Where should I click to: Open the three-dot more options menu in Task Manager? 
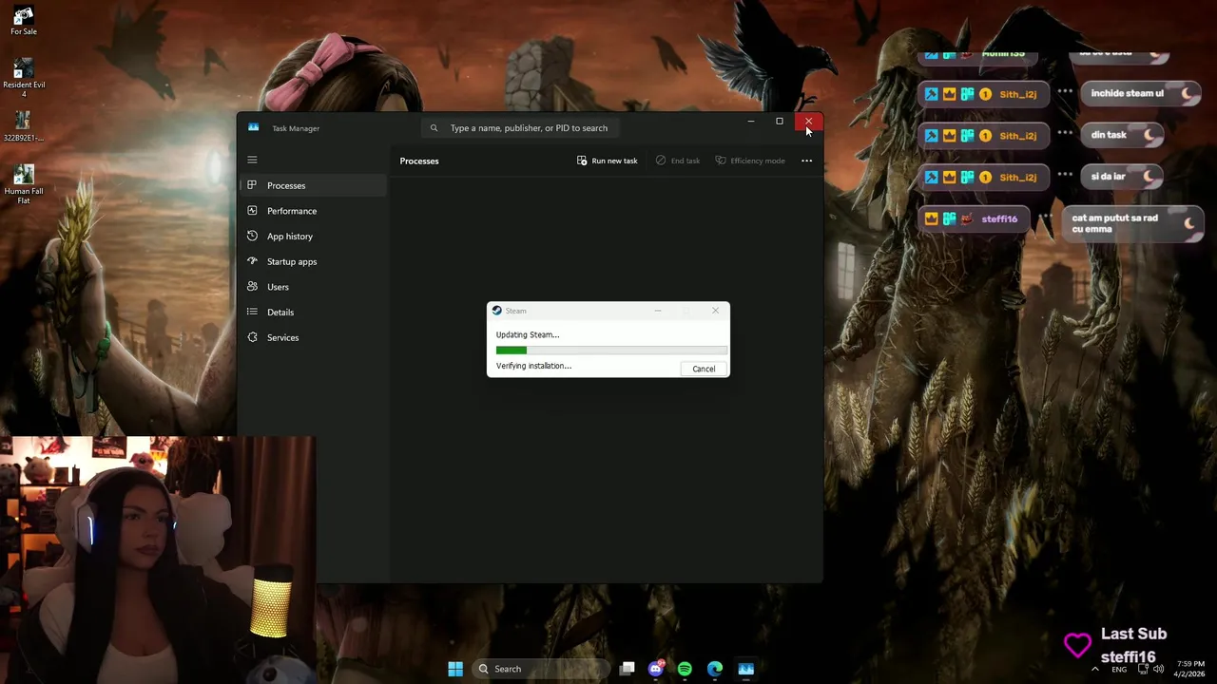tap(806, 161)
